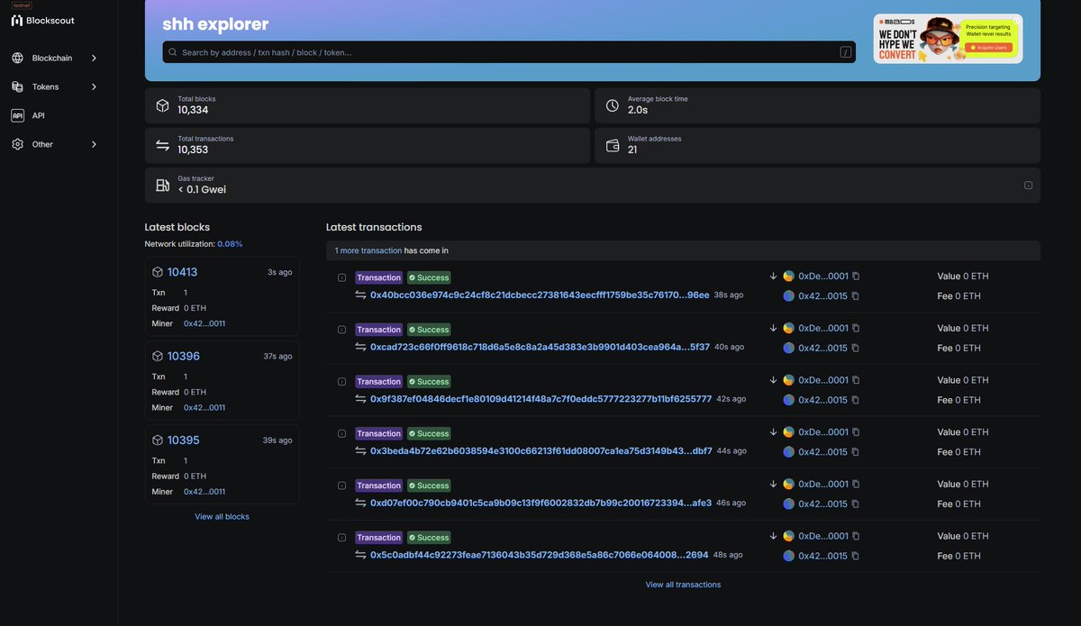Screen dimensions: 1081x626
Task: Copy the 0xDe...0001 address in the 0x40bcc transaction
Action: click(x=856, y=277)
